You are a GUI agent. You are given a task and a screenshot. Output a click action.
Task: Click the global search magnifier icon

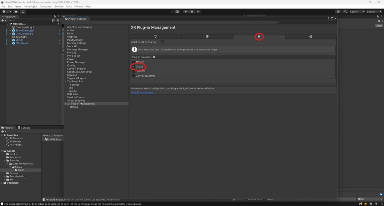(x=345, y=11)
